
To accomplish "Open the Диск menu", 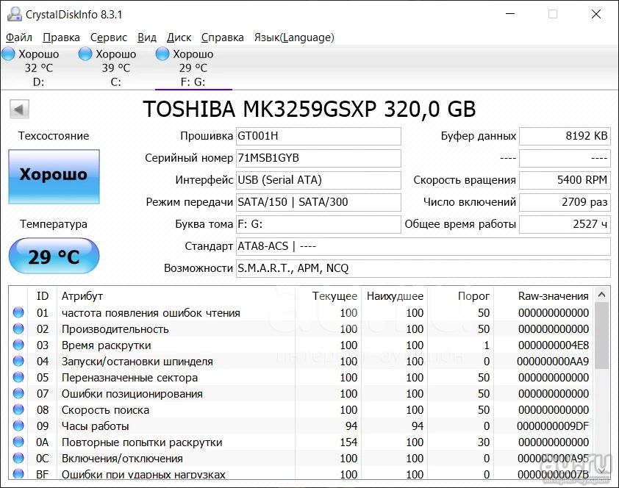I will [179, 37].
